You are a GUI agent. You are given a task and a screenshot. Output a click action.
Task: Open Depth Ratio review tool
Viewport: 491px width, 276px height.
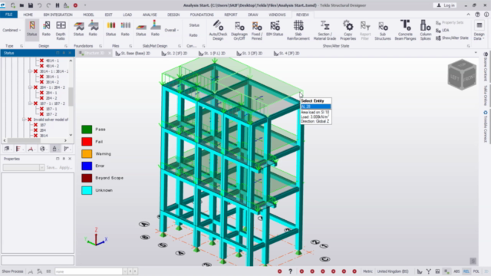click(x=61, y=31)
